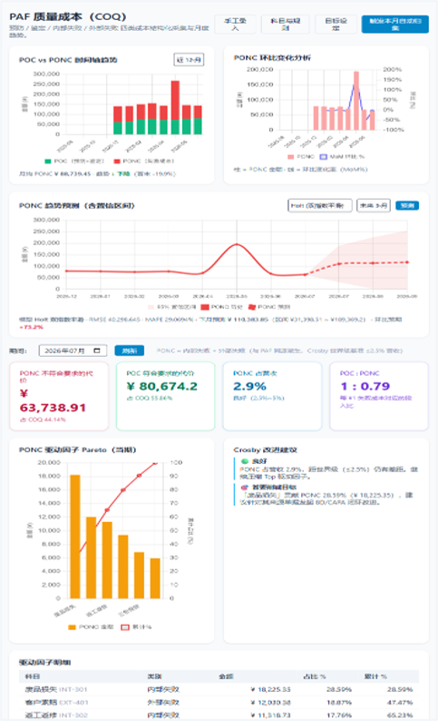Open the 科目与规则 button

[285, 25]
